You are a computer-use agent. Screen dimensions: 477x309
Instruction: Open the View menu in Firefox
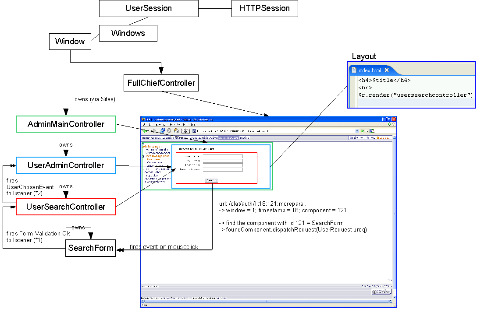158,125
